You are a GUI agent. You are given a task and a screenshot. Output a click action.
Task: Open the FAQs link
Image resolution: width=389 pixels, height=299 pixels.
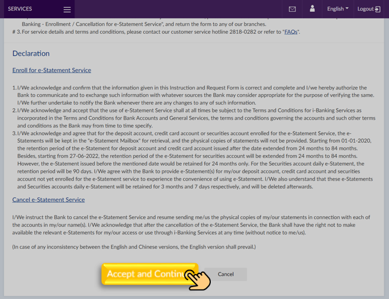tap(291, 32)
